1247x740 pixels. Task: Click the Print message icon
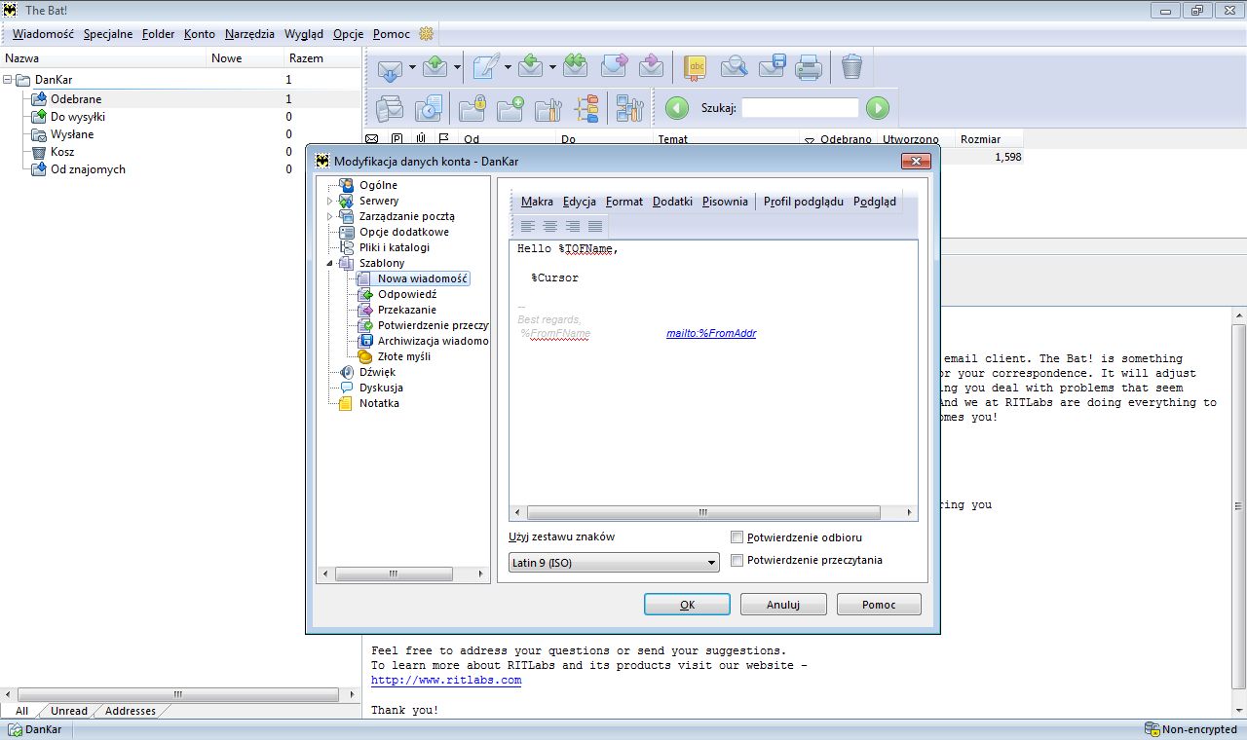tap(809, 67)
